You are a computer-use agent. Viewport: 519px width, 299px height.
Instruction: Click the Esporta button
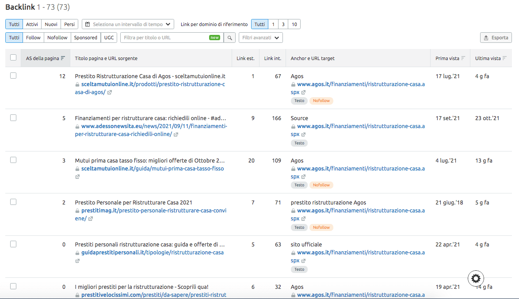(x=496, y=38)
